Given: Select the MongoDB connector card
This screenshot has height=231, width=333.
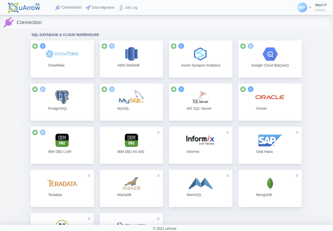Looking at the screenshot, I should pyautogui.click(x=270, y=188).
